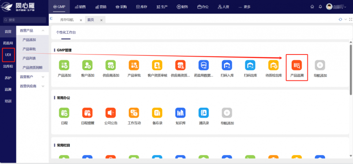Open 产品资质到期 in the submenu
This screenshot has width=353, height=164.
click(32, 68)
